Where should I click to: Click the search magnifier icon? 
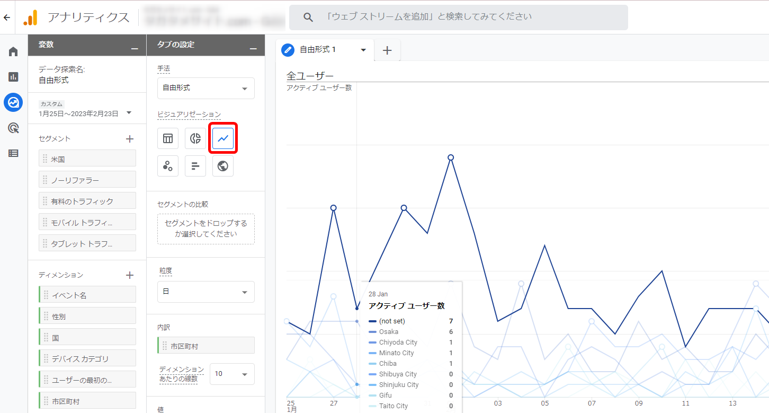tap(308, 17)
